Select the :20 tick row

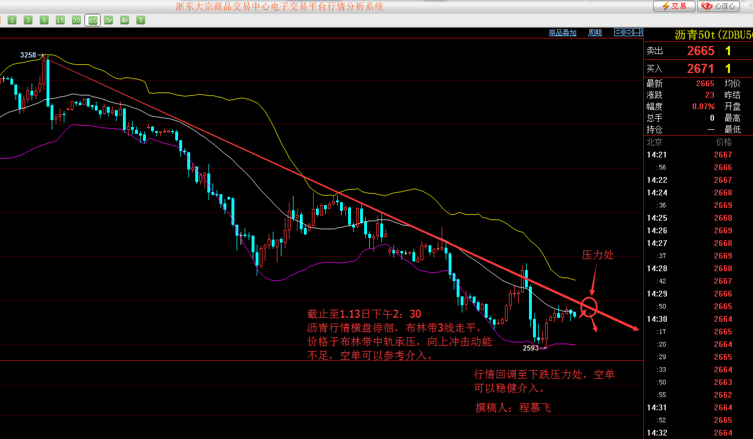[x=698, y=344]
